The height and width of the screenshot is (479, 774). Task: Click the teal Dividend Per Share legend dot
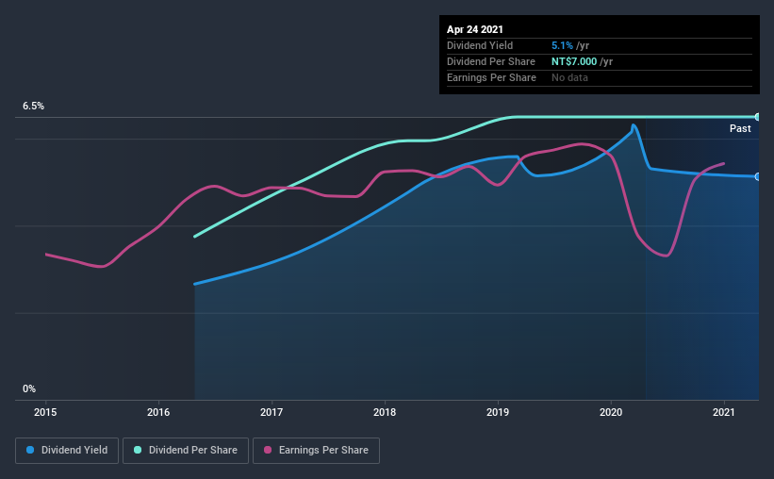point(138,450)
